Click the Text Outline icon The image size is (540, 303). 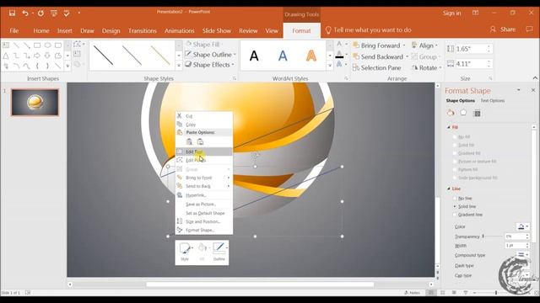(x=339, y=55)
